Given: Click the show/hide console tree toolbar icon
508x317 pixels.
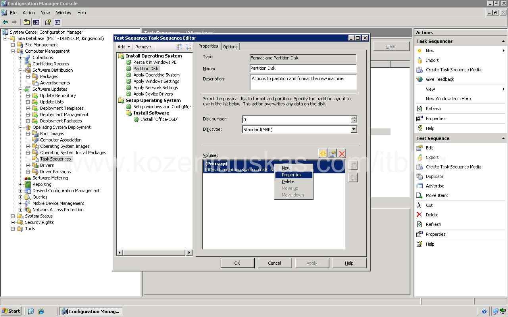Looking at the screenshot, I should (x=36, y=22).
